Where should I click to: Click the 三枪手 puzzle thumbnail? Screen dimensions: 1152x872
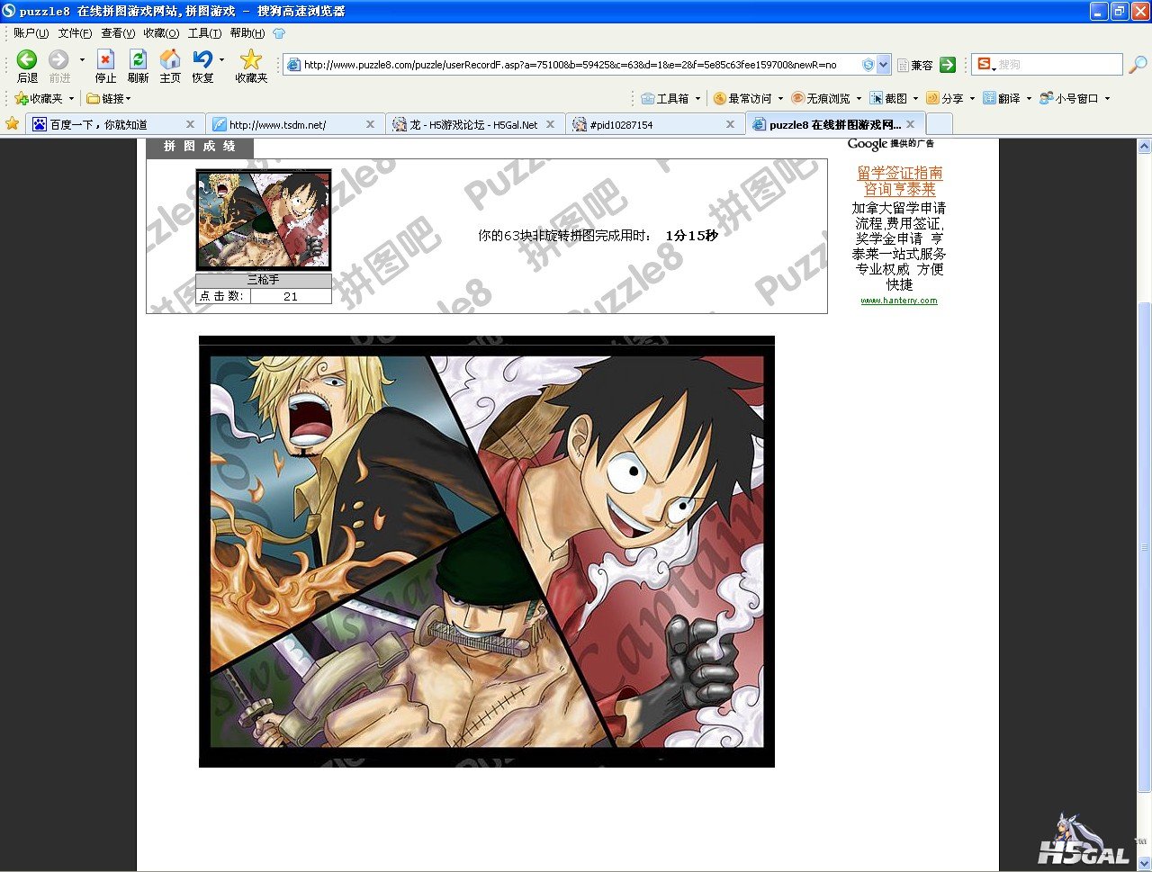click(x=264, y=220)
